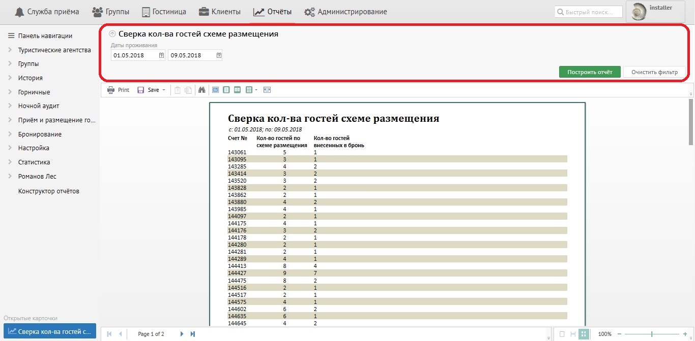695x341 pixels.
Task: Open calendar picker for end date 09.05.2018
Action: [x=219, y=55]
